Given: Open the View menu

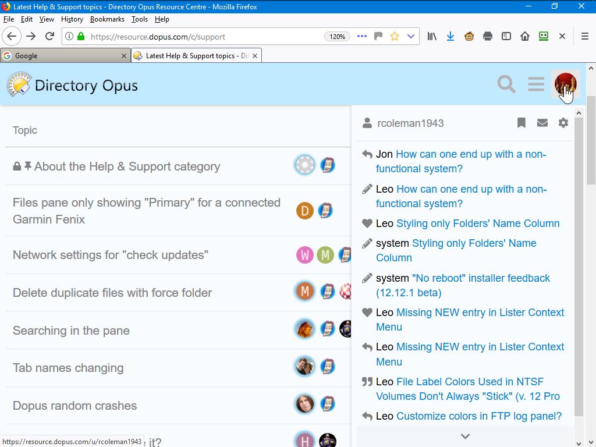Looking at the screenshot, I should [x=47, y=19].
